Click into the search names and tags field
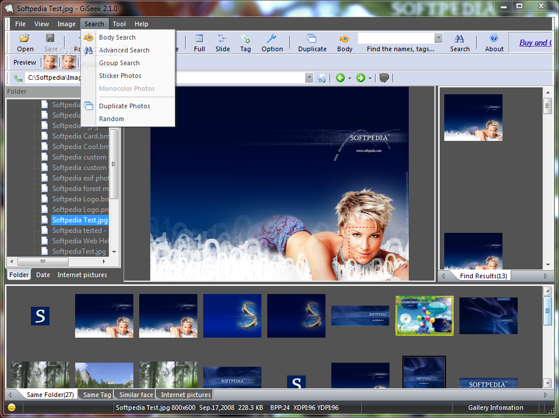Screen dimensions: 559x418 point(396,38)
